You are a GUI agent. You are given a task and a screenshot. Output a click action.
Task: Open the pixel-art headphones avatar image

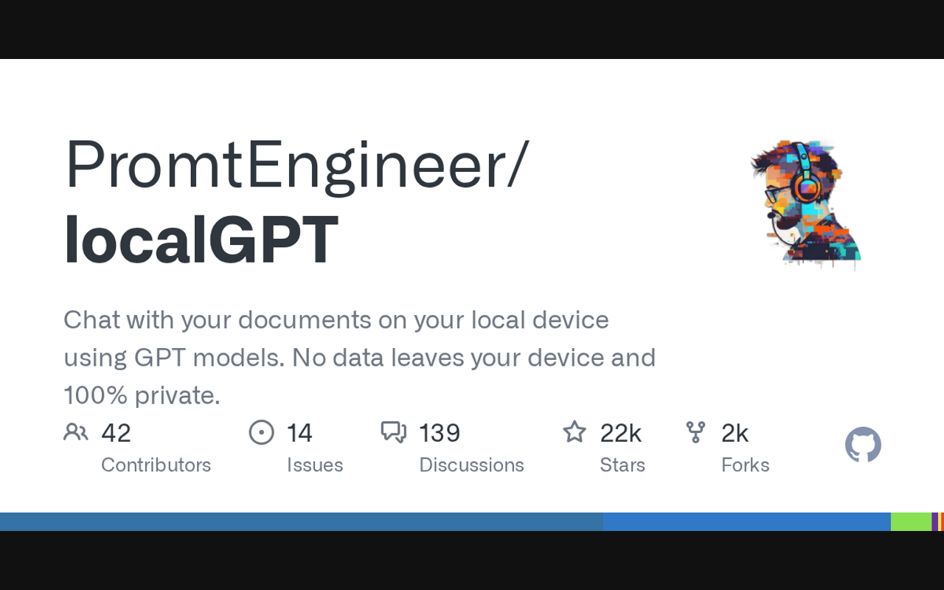(805, 202)
